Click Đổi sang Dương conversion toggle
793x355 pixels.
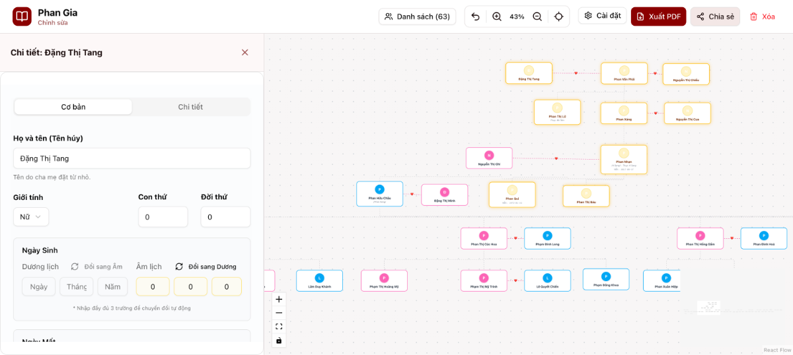click(x=206, y=267)
